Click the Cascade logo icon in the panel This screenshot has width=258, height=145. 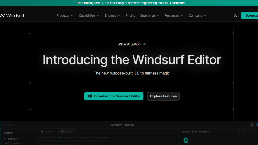point(186,140)
